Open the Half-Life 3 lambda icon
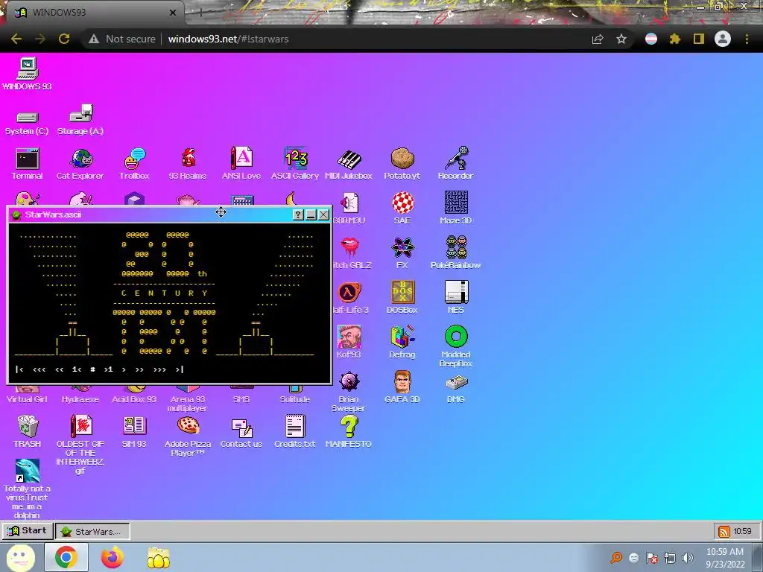 [349, 292]
